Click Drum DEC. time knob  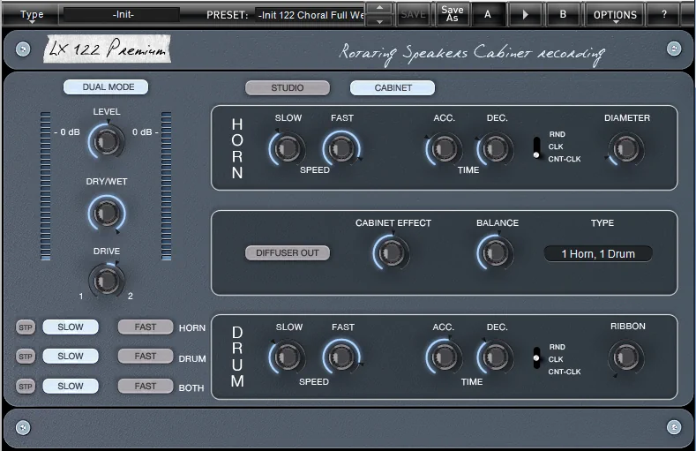click(495, 357)
